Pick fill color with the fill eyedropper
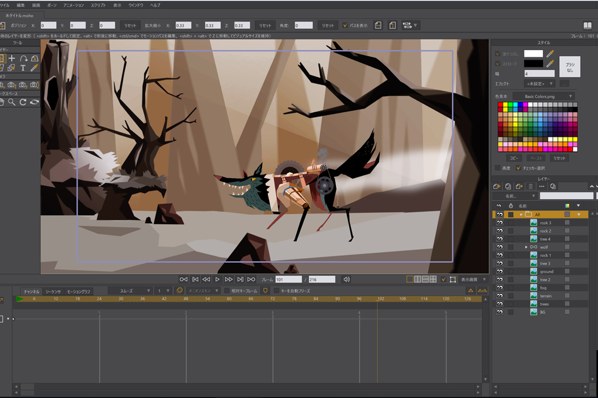Viewport: 598px width, 398px height. point(550,54)
